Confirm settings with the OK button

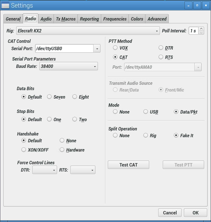click(x=195, y=213)
